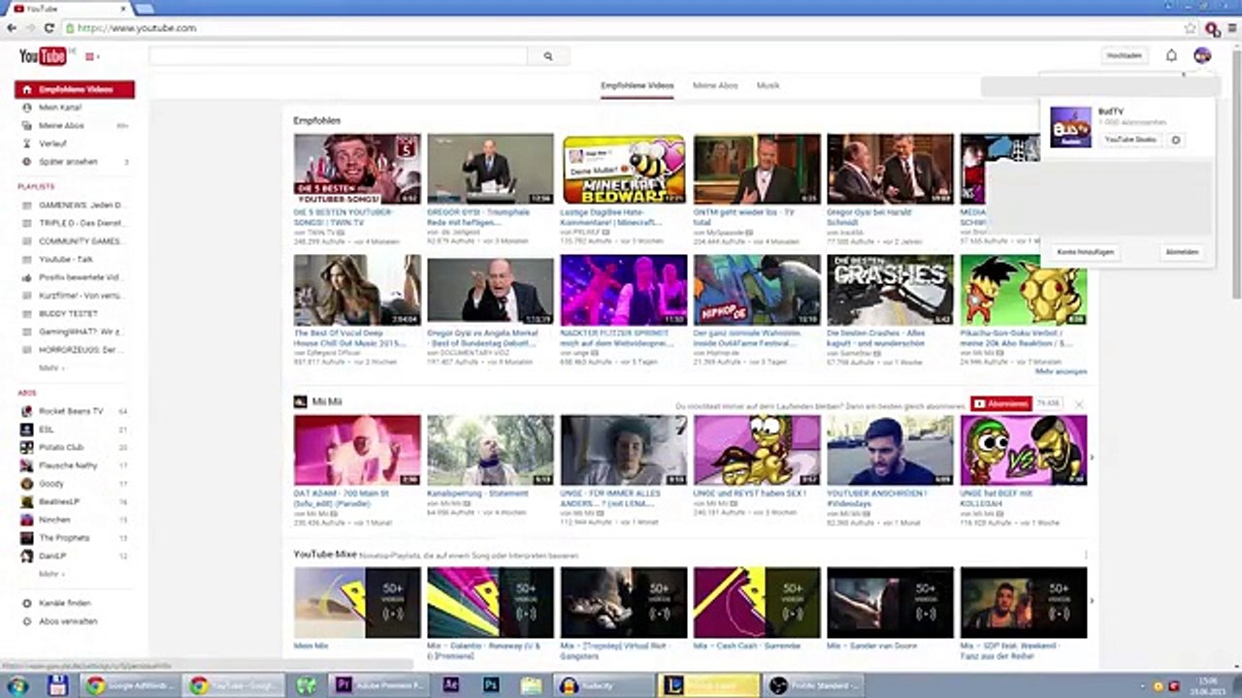Click the BudTV channel avatar in popup

pos(1070,127)
